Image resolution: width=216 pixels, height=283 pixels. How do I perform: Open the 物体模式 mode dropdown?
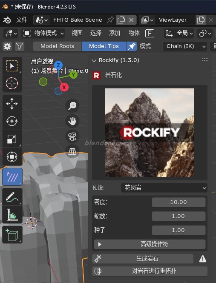(x=43, y=33)
